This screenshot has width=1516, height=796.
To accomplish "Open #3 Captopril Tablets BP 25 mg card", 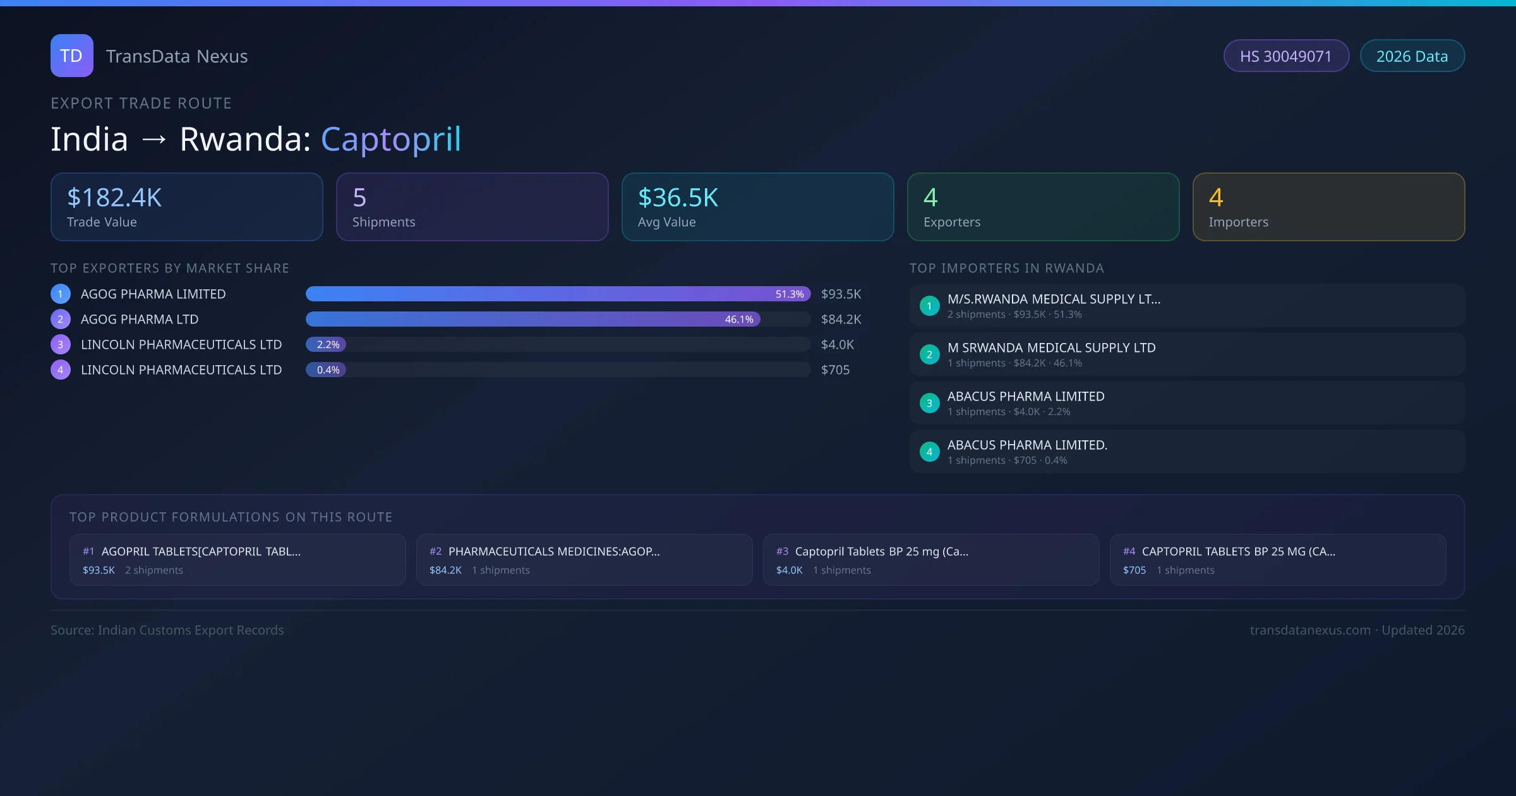I will click(930, 560).
